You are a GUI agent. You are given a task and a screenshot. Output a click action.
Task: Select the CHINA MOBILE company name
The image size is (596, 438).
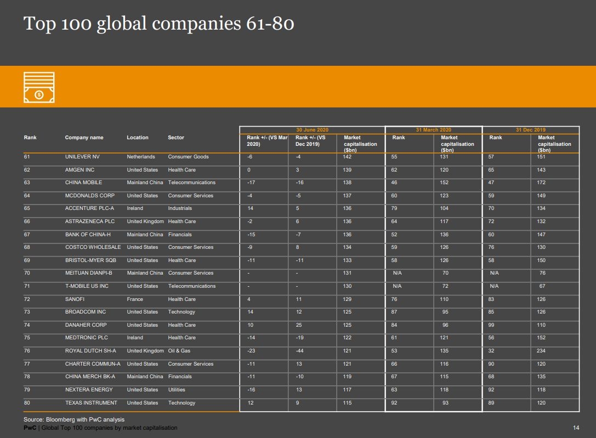coord(84,183)
